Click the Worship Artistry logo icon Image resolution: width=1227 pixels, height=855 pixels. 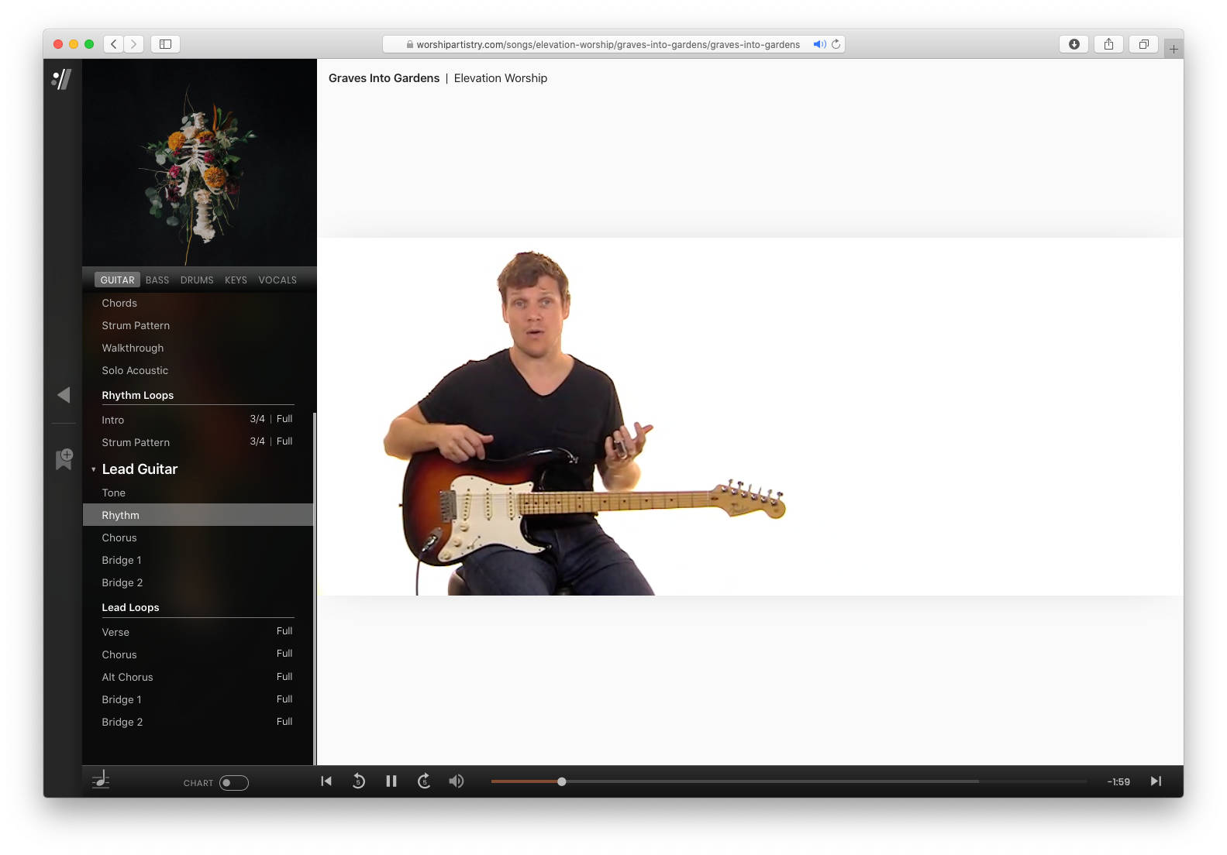[62, 79]
